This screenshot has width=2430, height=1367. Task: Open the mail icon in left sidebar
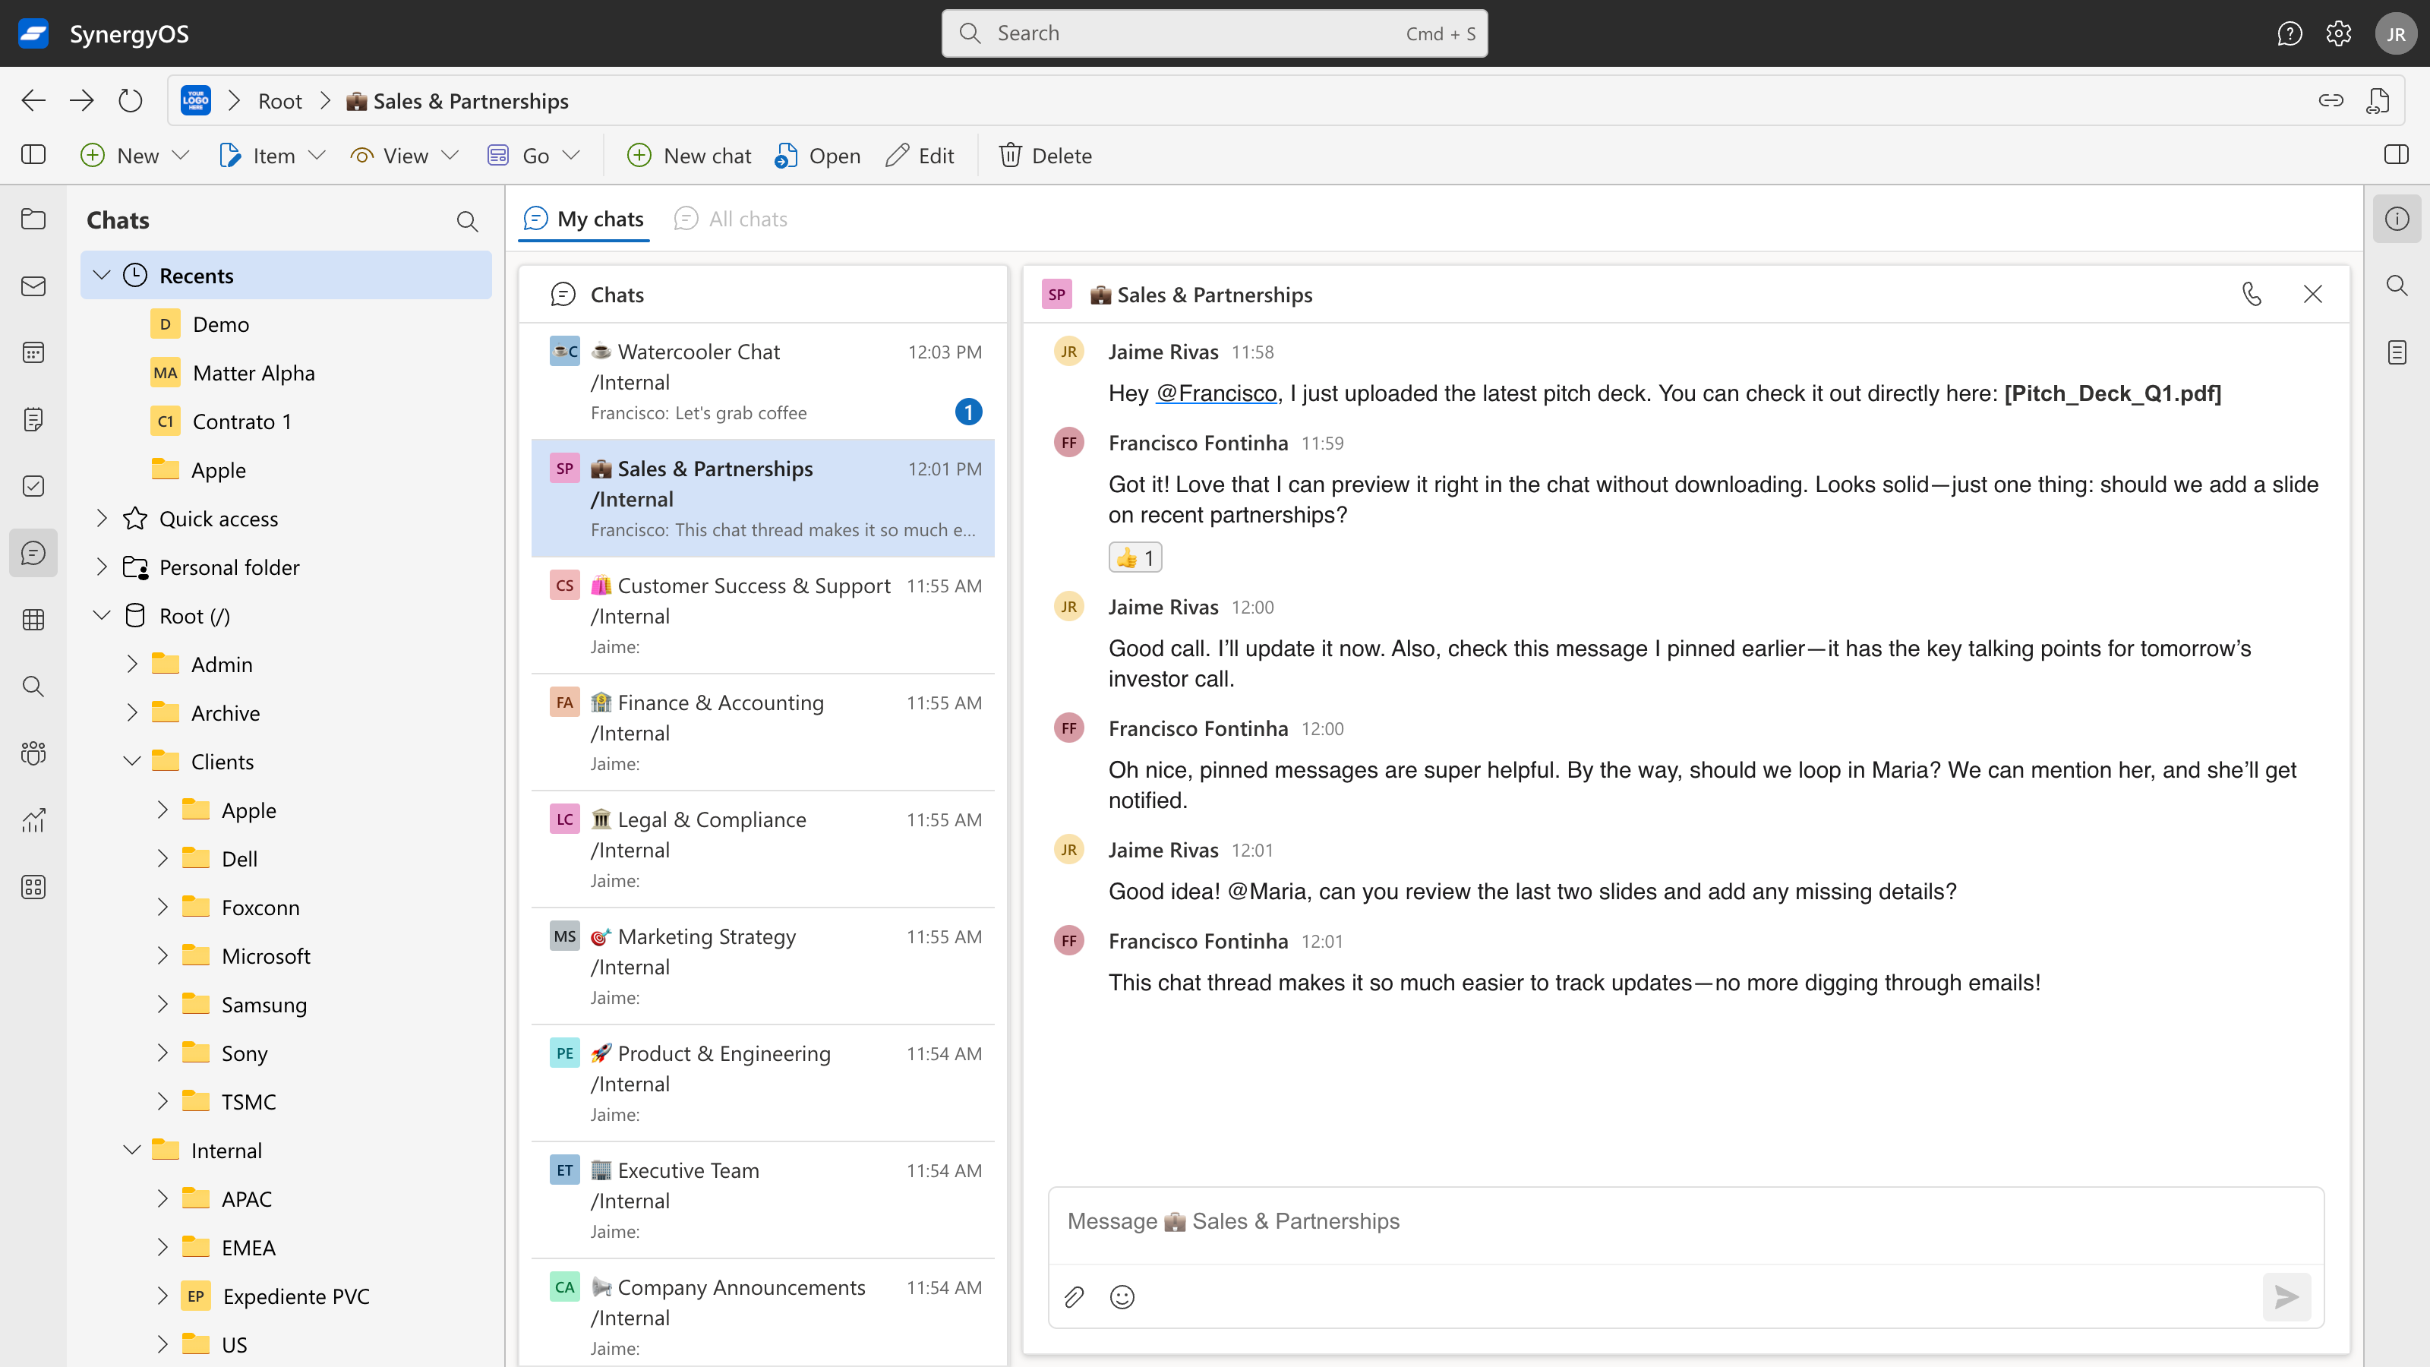coord(33,286)
